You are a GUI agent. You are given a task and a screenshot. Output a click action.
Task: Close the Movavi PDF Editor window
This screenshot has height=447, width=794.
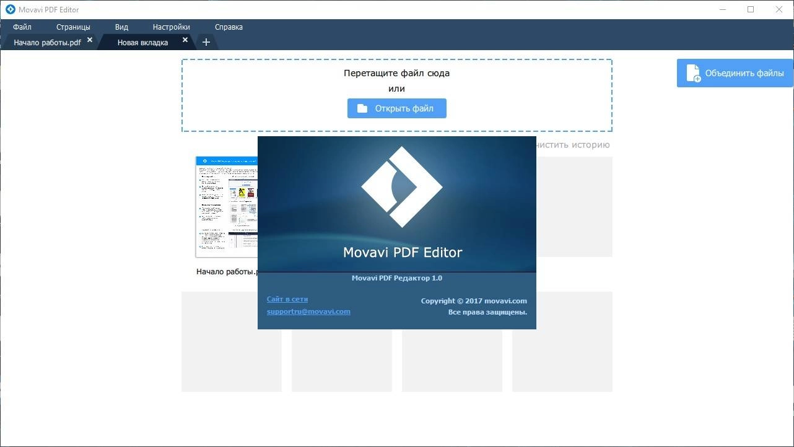(779, 9)
